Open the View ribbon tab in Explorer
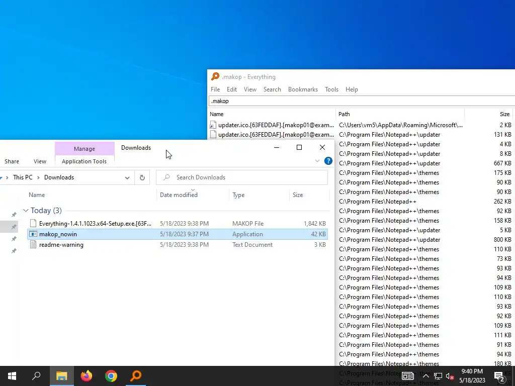This screenshot has height=386, width=515. 40,161
